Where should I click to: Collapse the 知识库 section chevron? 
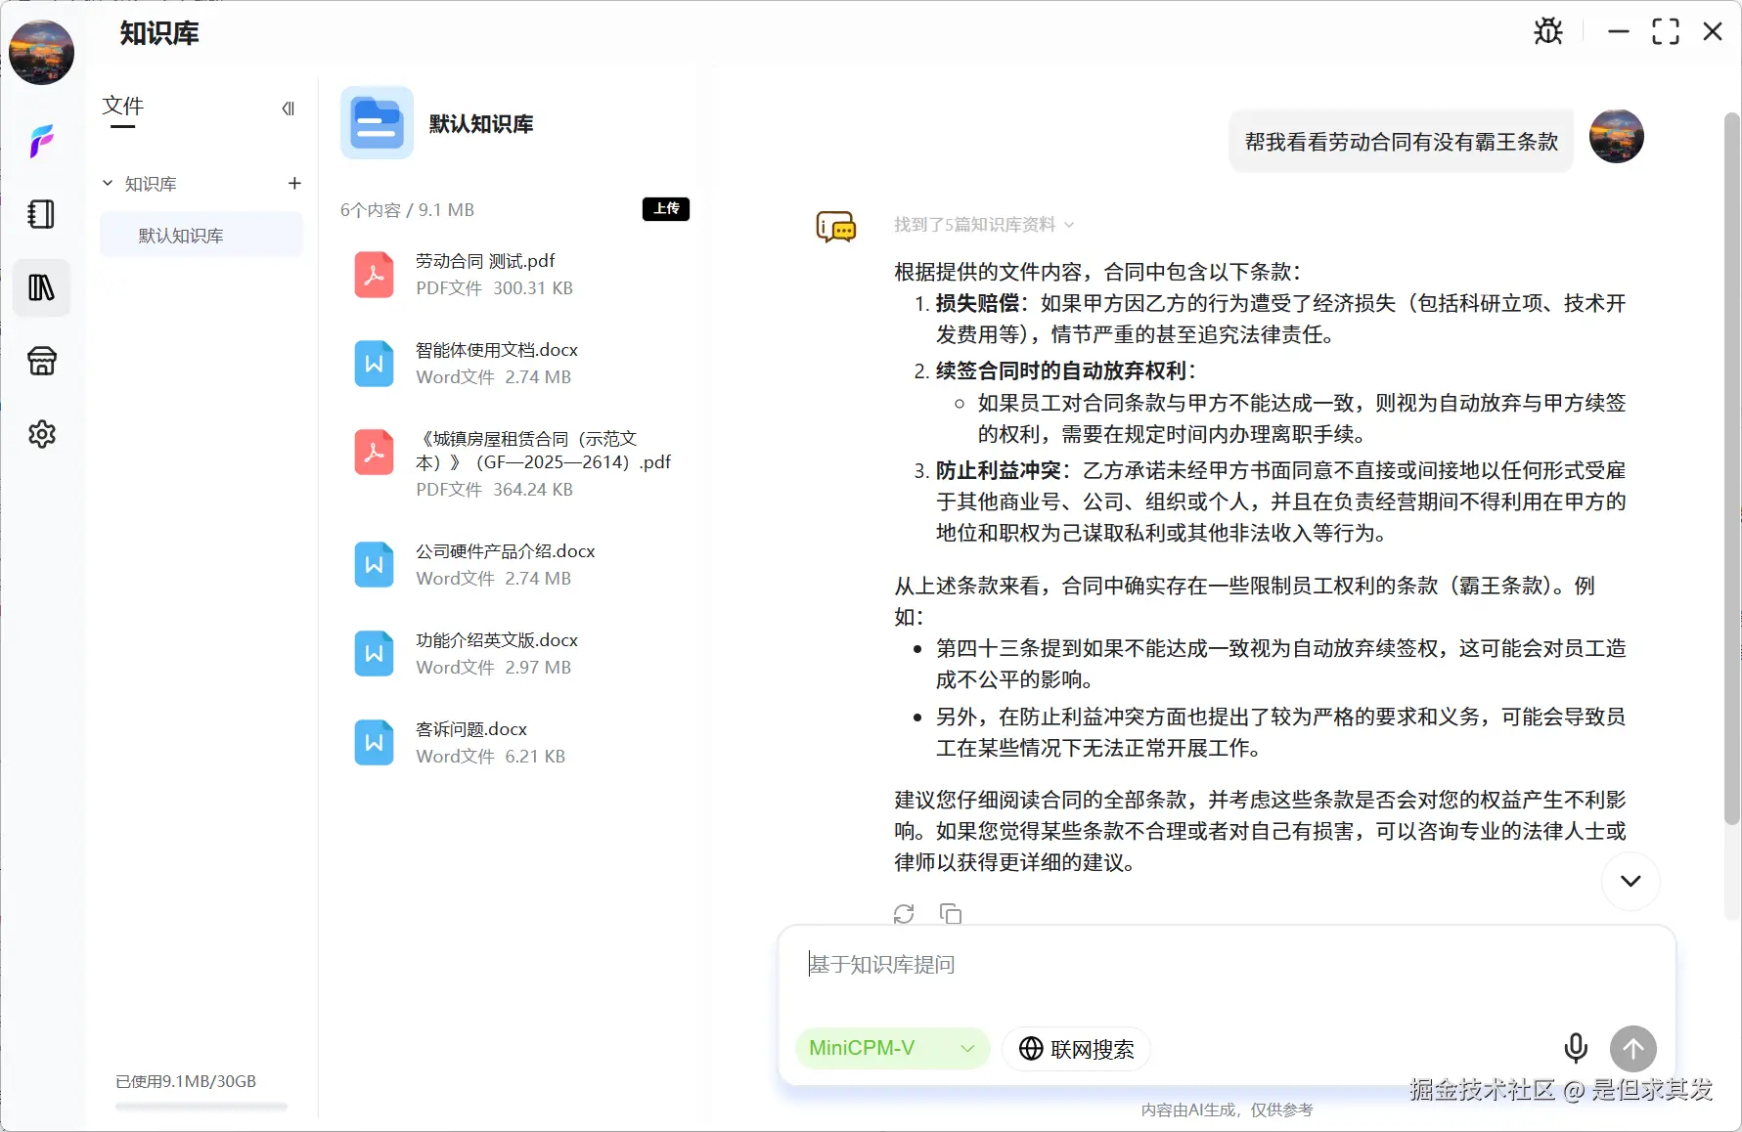pyautogui.click(x=108, y=183)
